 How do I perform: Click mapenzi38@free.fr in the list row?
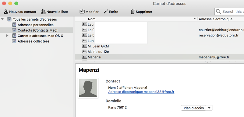tap(214, 57)
